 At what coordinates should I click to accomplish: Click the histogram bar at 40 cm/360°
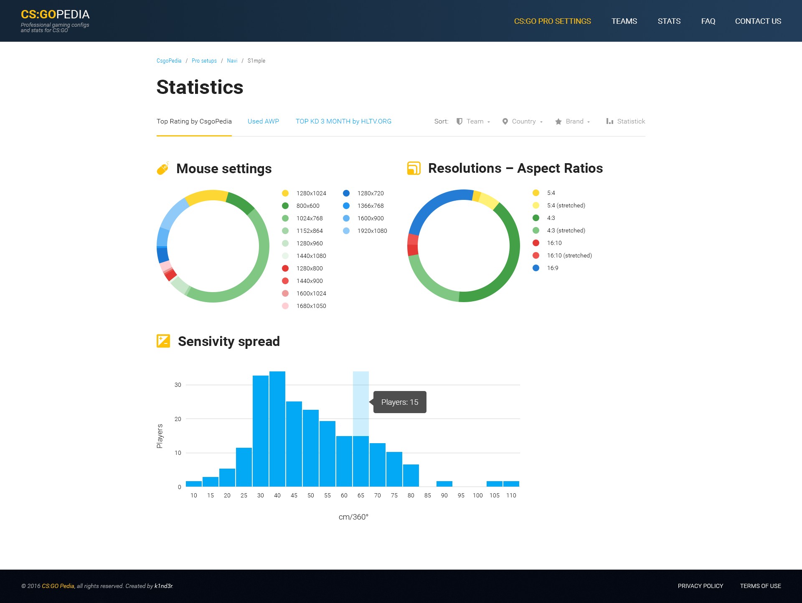pyautogui.click(x=277, y=430)
